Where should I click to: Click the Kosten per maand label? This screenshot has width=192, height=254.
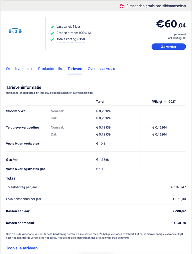click(20, 223)
